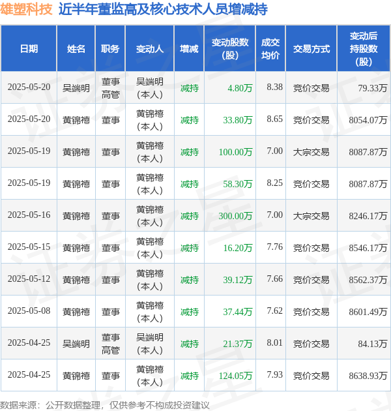Viewport: 391px width, 411px height.
Task: Click the 2025-05-16 date cell
Action: coord(29,215)
